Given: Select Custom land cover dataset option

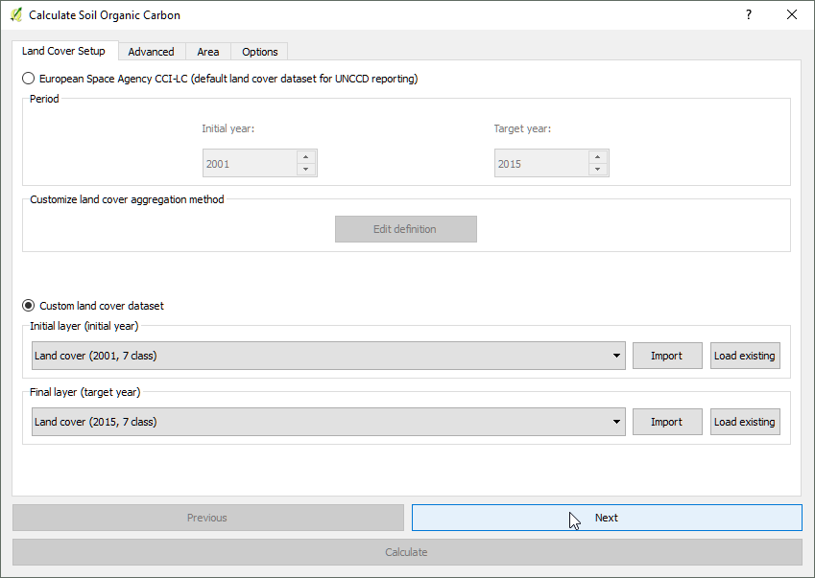Looking at the screenshot, I should (29, 306).
